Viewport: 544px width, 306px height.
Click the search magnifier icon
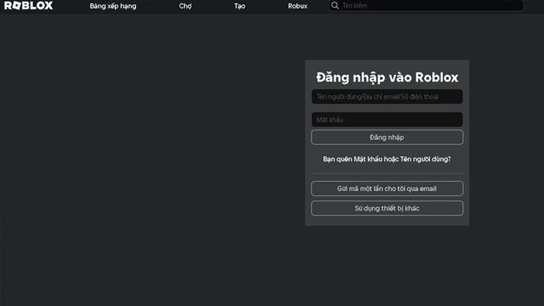[335, 5]
